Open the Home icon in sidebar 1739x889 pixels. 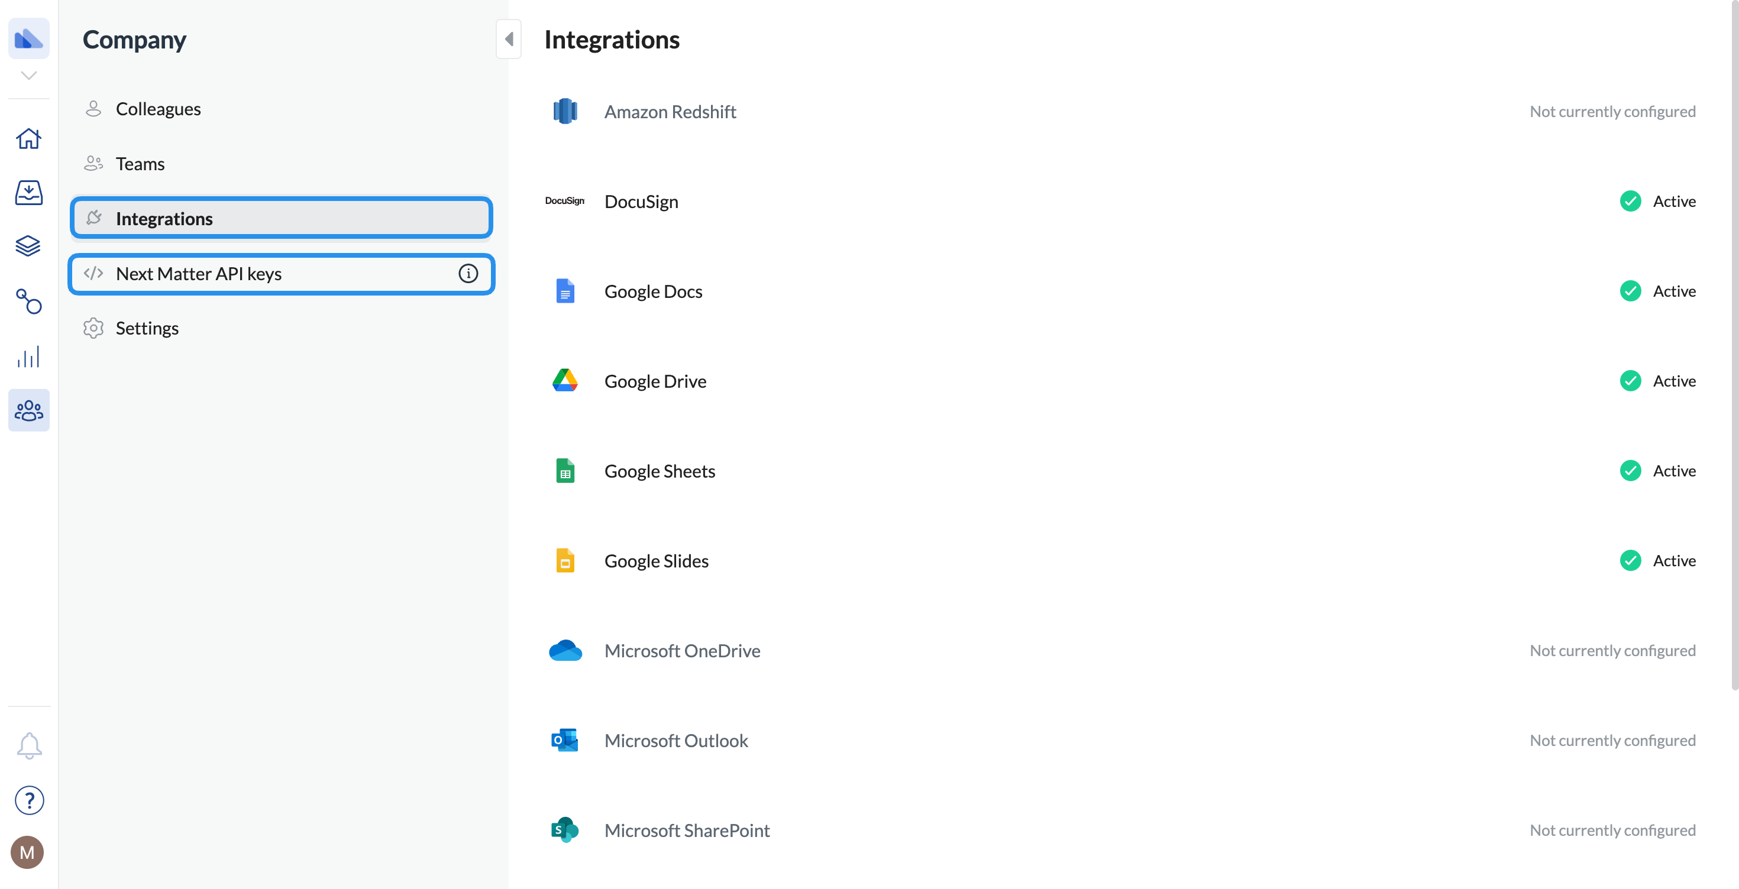(28, 139)
